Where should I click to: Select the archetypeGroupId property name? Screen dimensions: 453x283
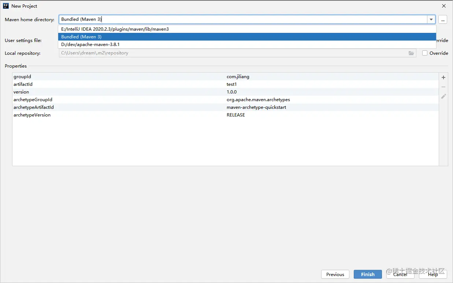click(33, 100)
